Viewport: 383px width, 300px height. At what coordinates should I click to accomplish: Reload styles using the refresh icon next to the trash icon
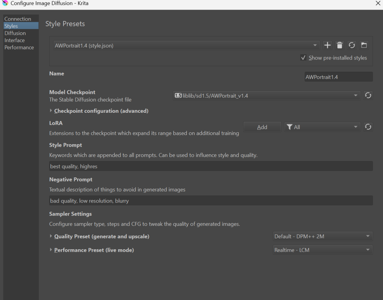click(x=352, y=45)
